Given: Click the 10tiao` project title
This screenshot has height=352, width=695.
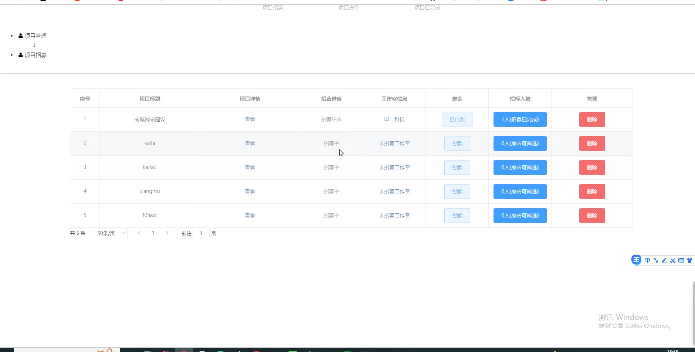Looking at the screenshot, I should pos(150,215).
